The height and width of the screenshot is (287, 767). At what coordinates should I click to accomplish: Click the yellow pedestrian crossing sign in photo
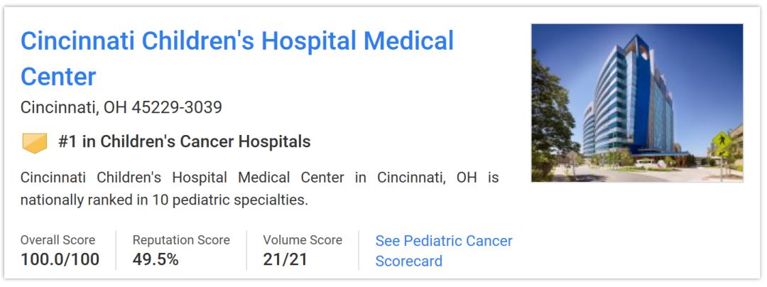(x=722, y=141)
